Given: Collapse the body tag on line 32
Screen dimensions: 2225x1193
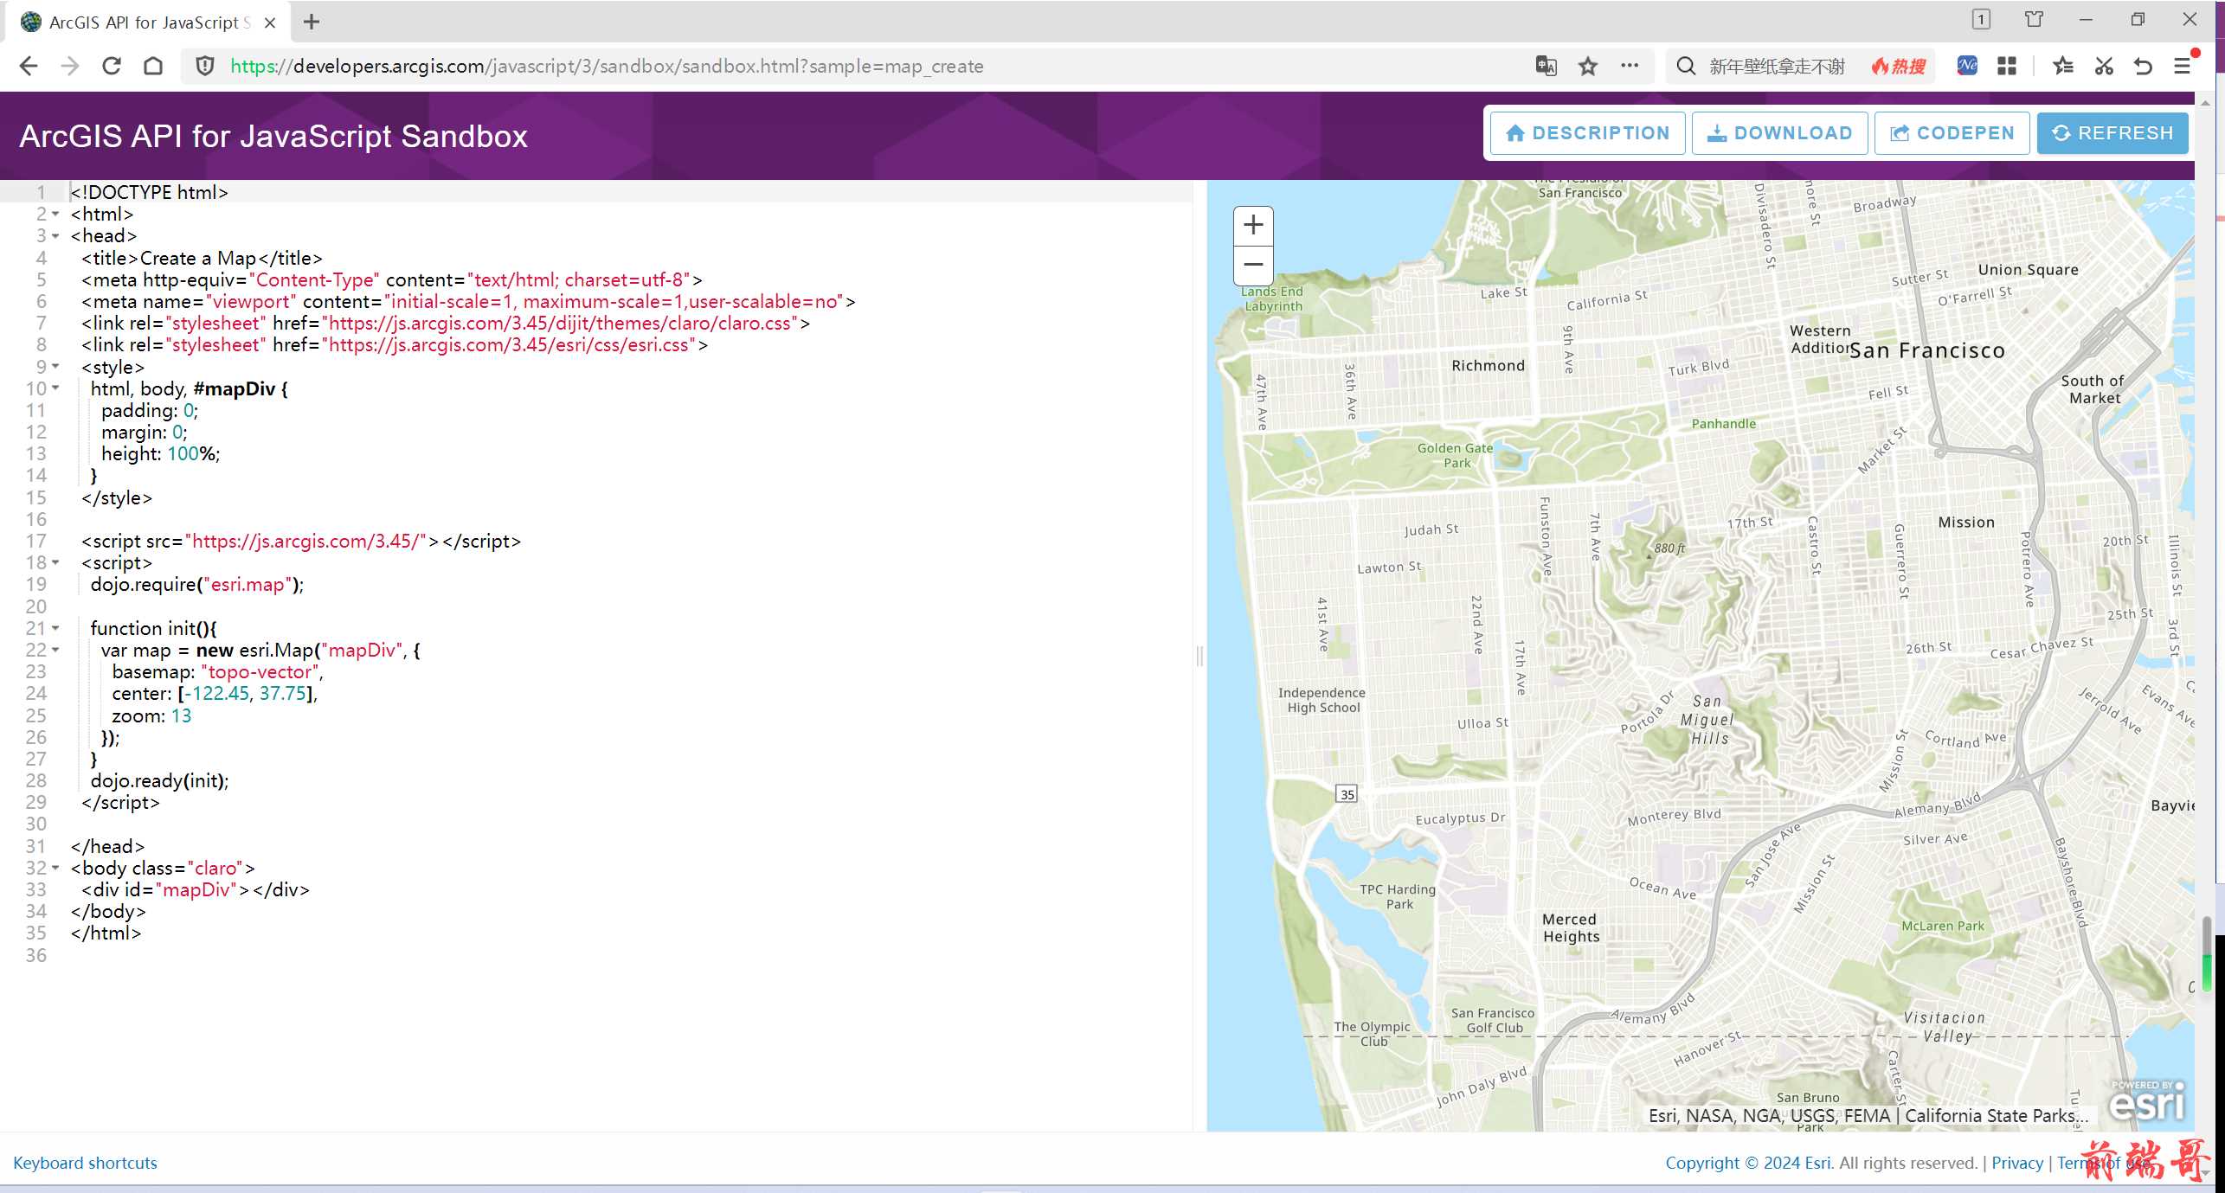Looking at the screenshot, I should [x=55, y=868].
